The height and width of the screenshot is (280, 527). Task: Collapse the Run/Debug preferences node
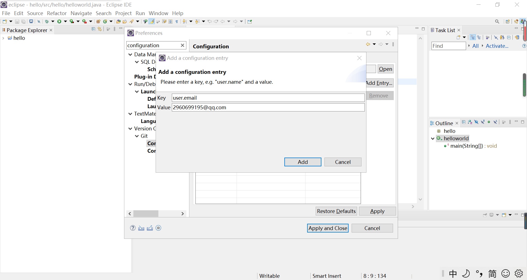coord(130,84)
